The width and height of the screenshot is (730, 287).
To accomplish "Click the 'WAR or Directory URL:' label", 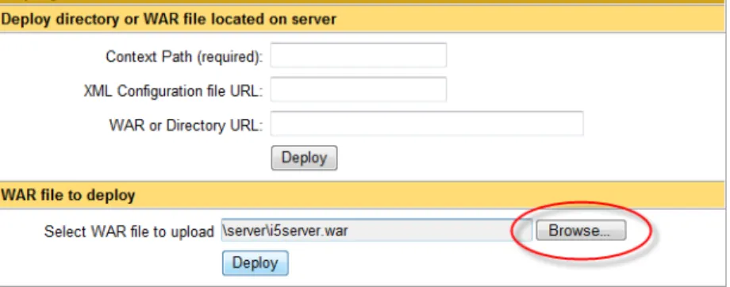I will (186, 125).
